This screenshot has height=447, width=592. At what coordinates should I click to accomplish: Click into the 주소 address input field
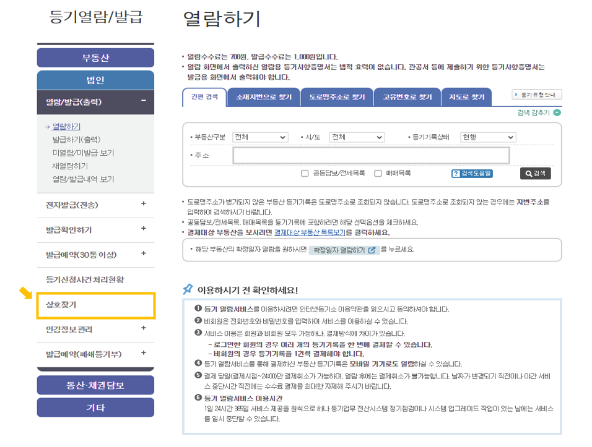371,155
